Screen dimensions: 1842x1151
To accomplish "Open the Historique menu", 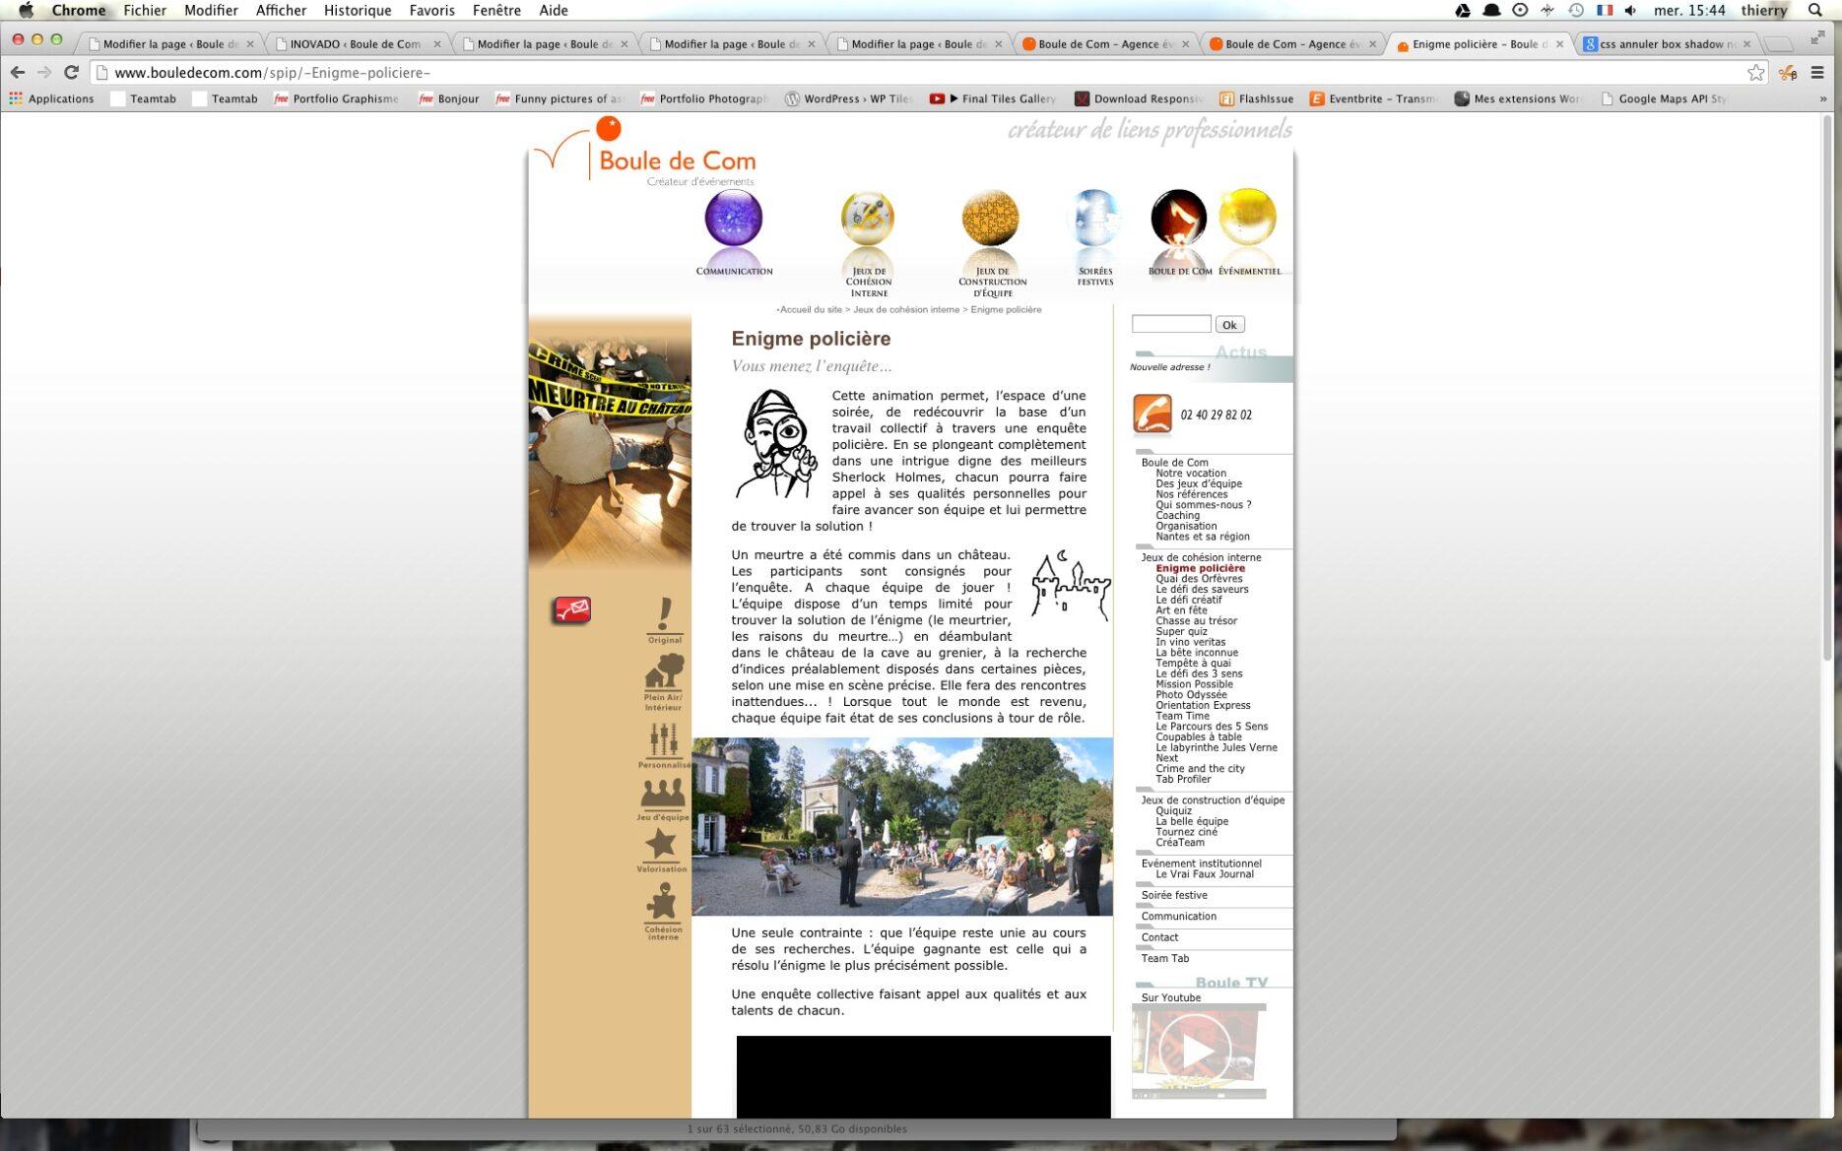I will [x=358, y=10].
